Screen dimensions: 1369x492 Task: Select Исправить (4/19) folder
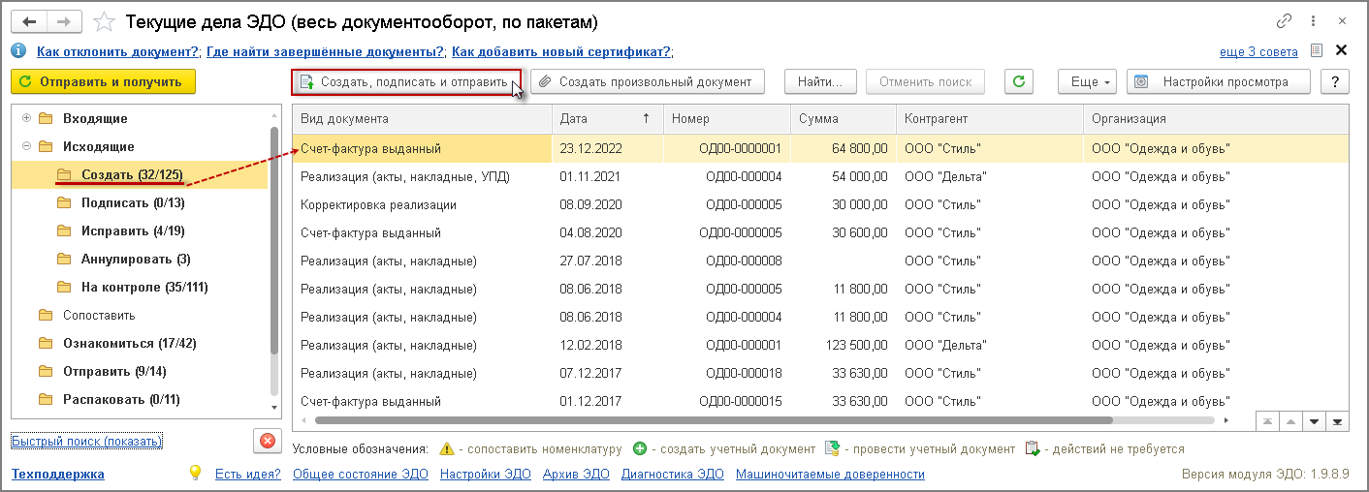(133, 231)
